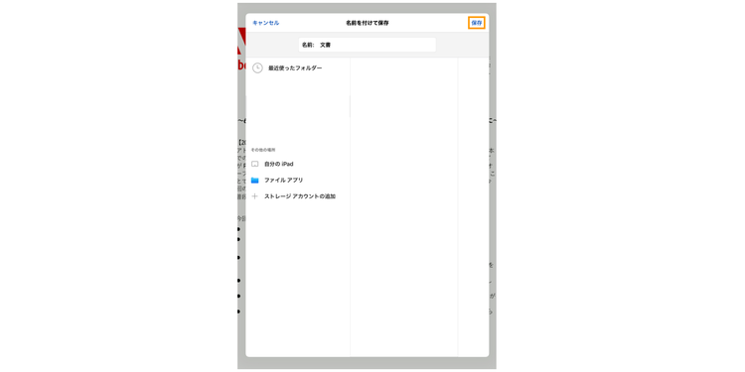Click the clock icon beside 最近使ったフォルダー
745x372 pixels.
point(257,67)
